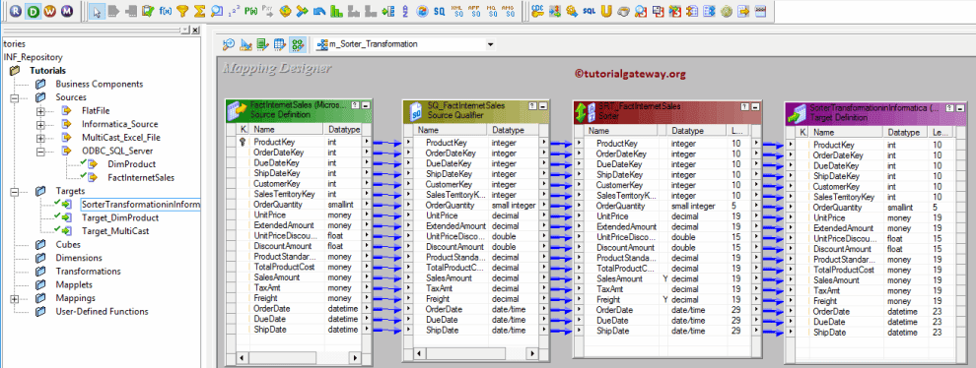Viewport: 976px width, 368px height.
Task: Click the Name header in Source Qualifier
Action: [452, 131]
